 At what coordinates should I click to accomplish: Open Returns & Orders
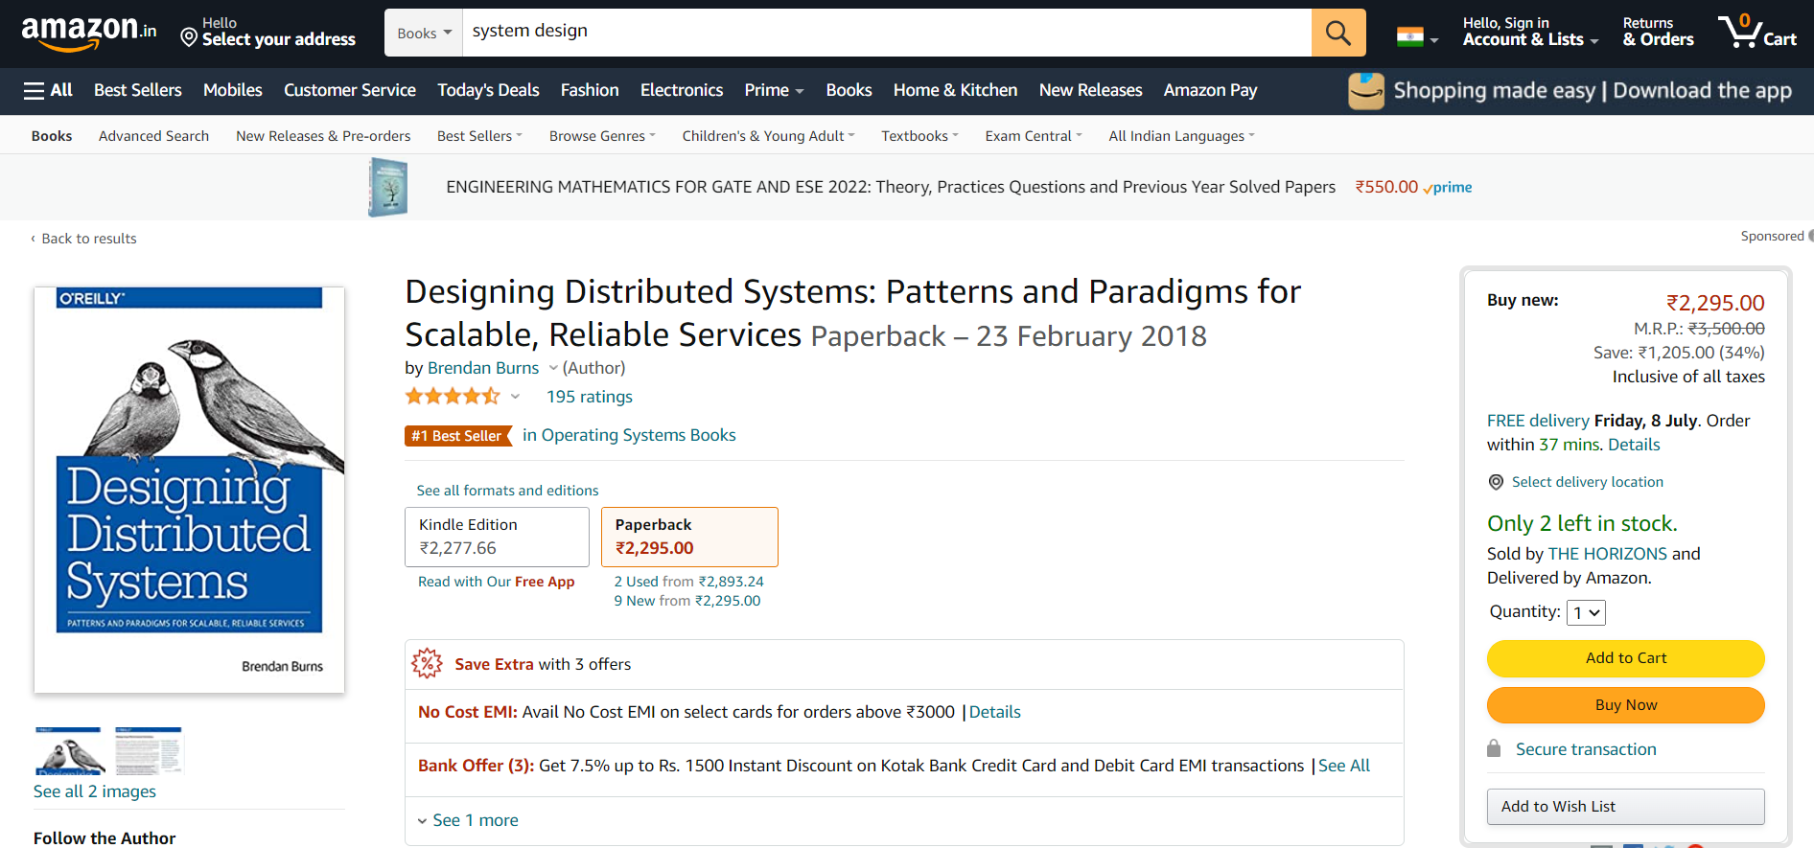pos(1658,32)
